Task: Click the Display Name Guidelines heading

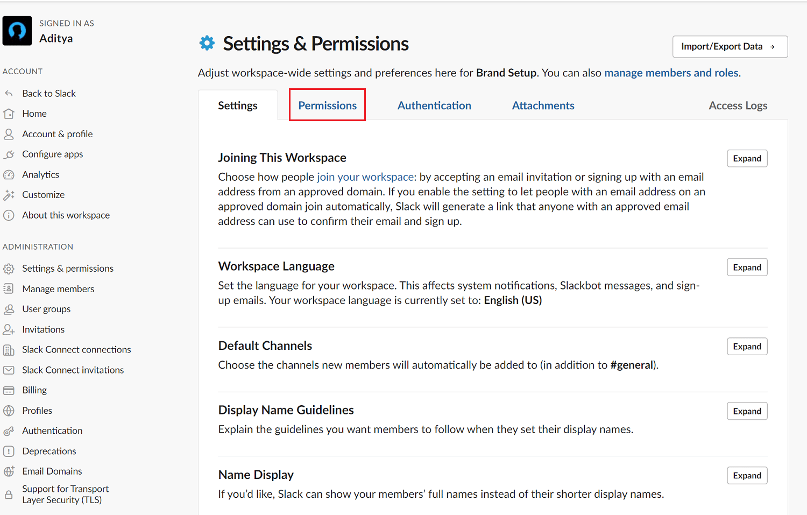Action: point(286,410)
